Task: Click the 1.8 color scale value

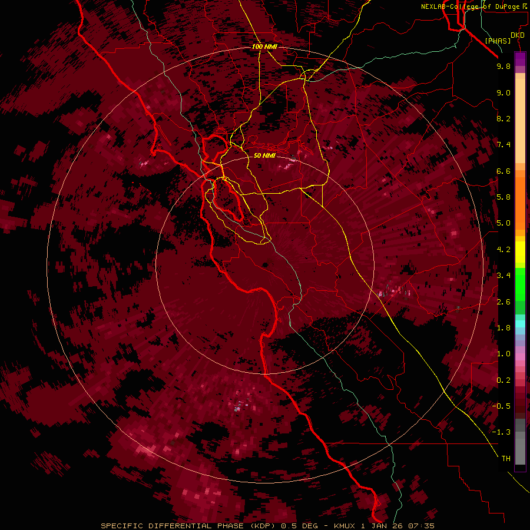Action: click(x=503, y=328)
